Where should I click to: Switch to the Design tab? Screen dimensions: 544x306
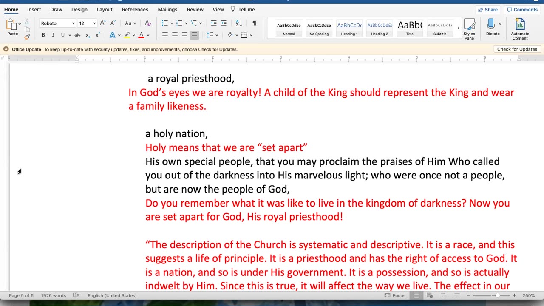[x=79, y=9]
